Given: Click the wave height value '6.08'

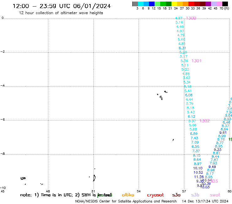Looking at the screenshot, I should tap(189, 95).
